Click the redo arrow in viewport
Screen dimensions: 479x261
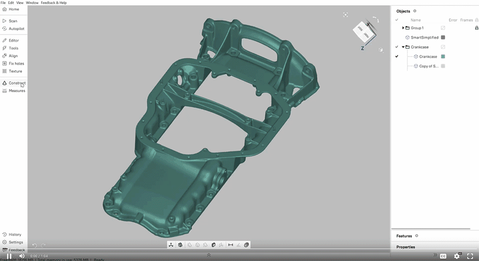[44, 245]
